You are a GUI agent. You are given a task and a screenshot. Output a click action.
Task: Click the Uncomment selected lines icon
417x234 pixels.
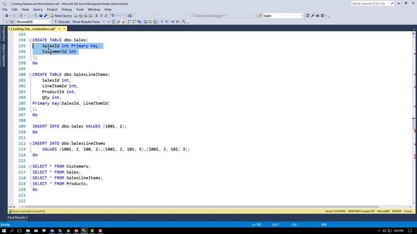[x=167, y=21]
